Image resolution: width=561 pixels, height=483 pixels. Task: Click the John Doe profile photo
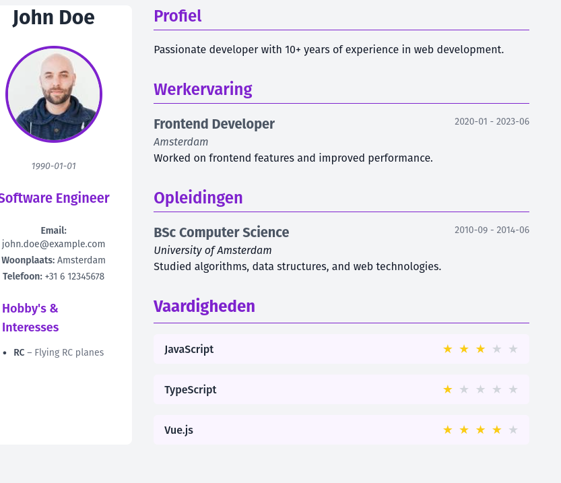pos(54,94)
